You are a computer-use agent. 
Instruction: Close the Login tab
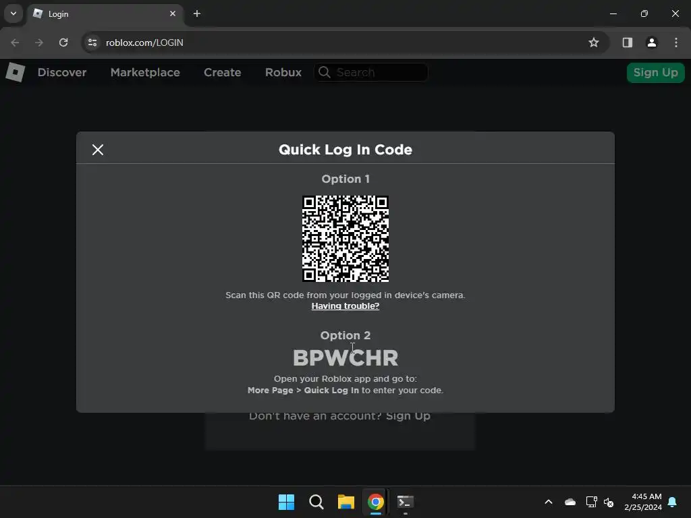click(173, 13)
